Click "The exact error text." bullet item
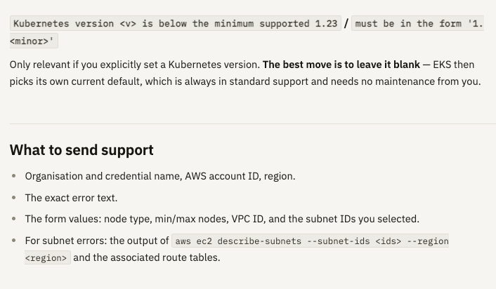The height and width of the screenshot is (289, 496). pos(71,198)
